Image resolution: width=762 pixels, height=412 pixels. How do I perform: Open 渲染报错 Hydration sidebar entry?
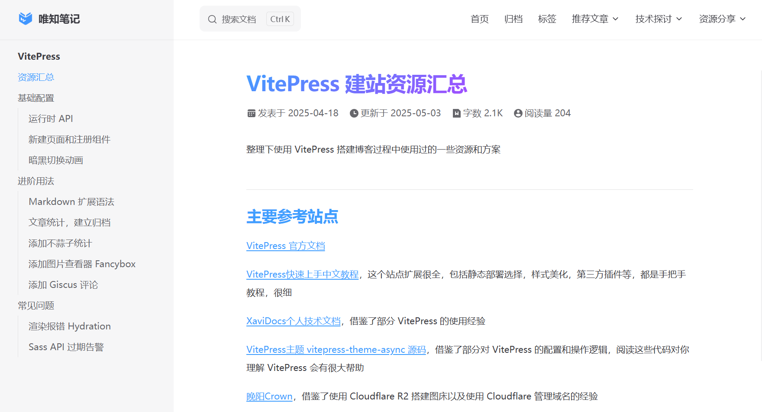coord(70,326)
